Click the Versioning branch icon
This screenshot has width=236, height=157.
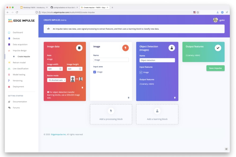9,81
